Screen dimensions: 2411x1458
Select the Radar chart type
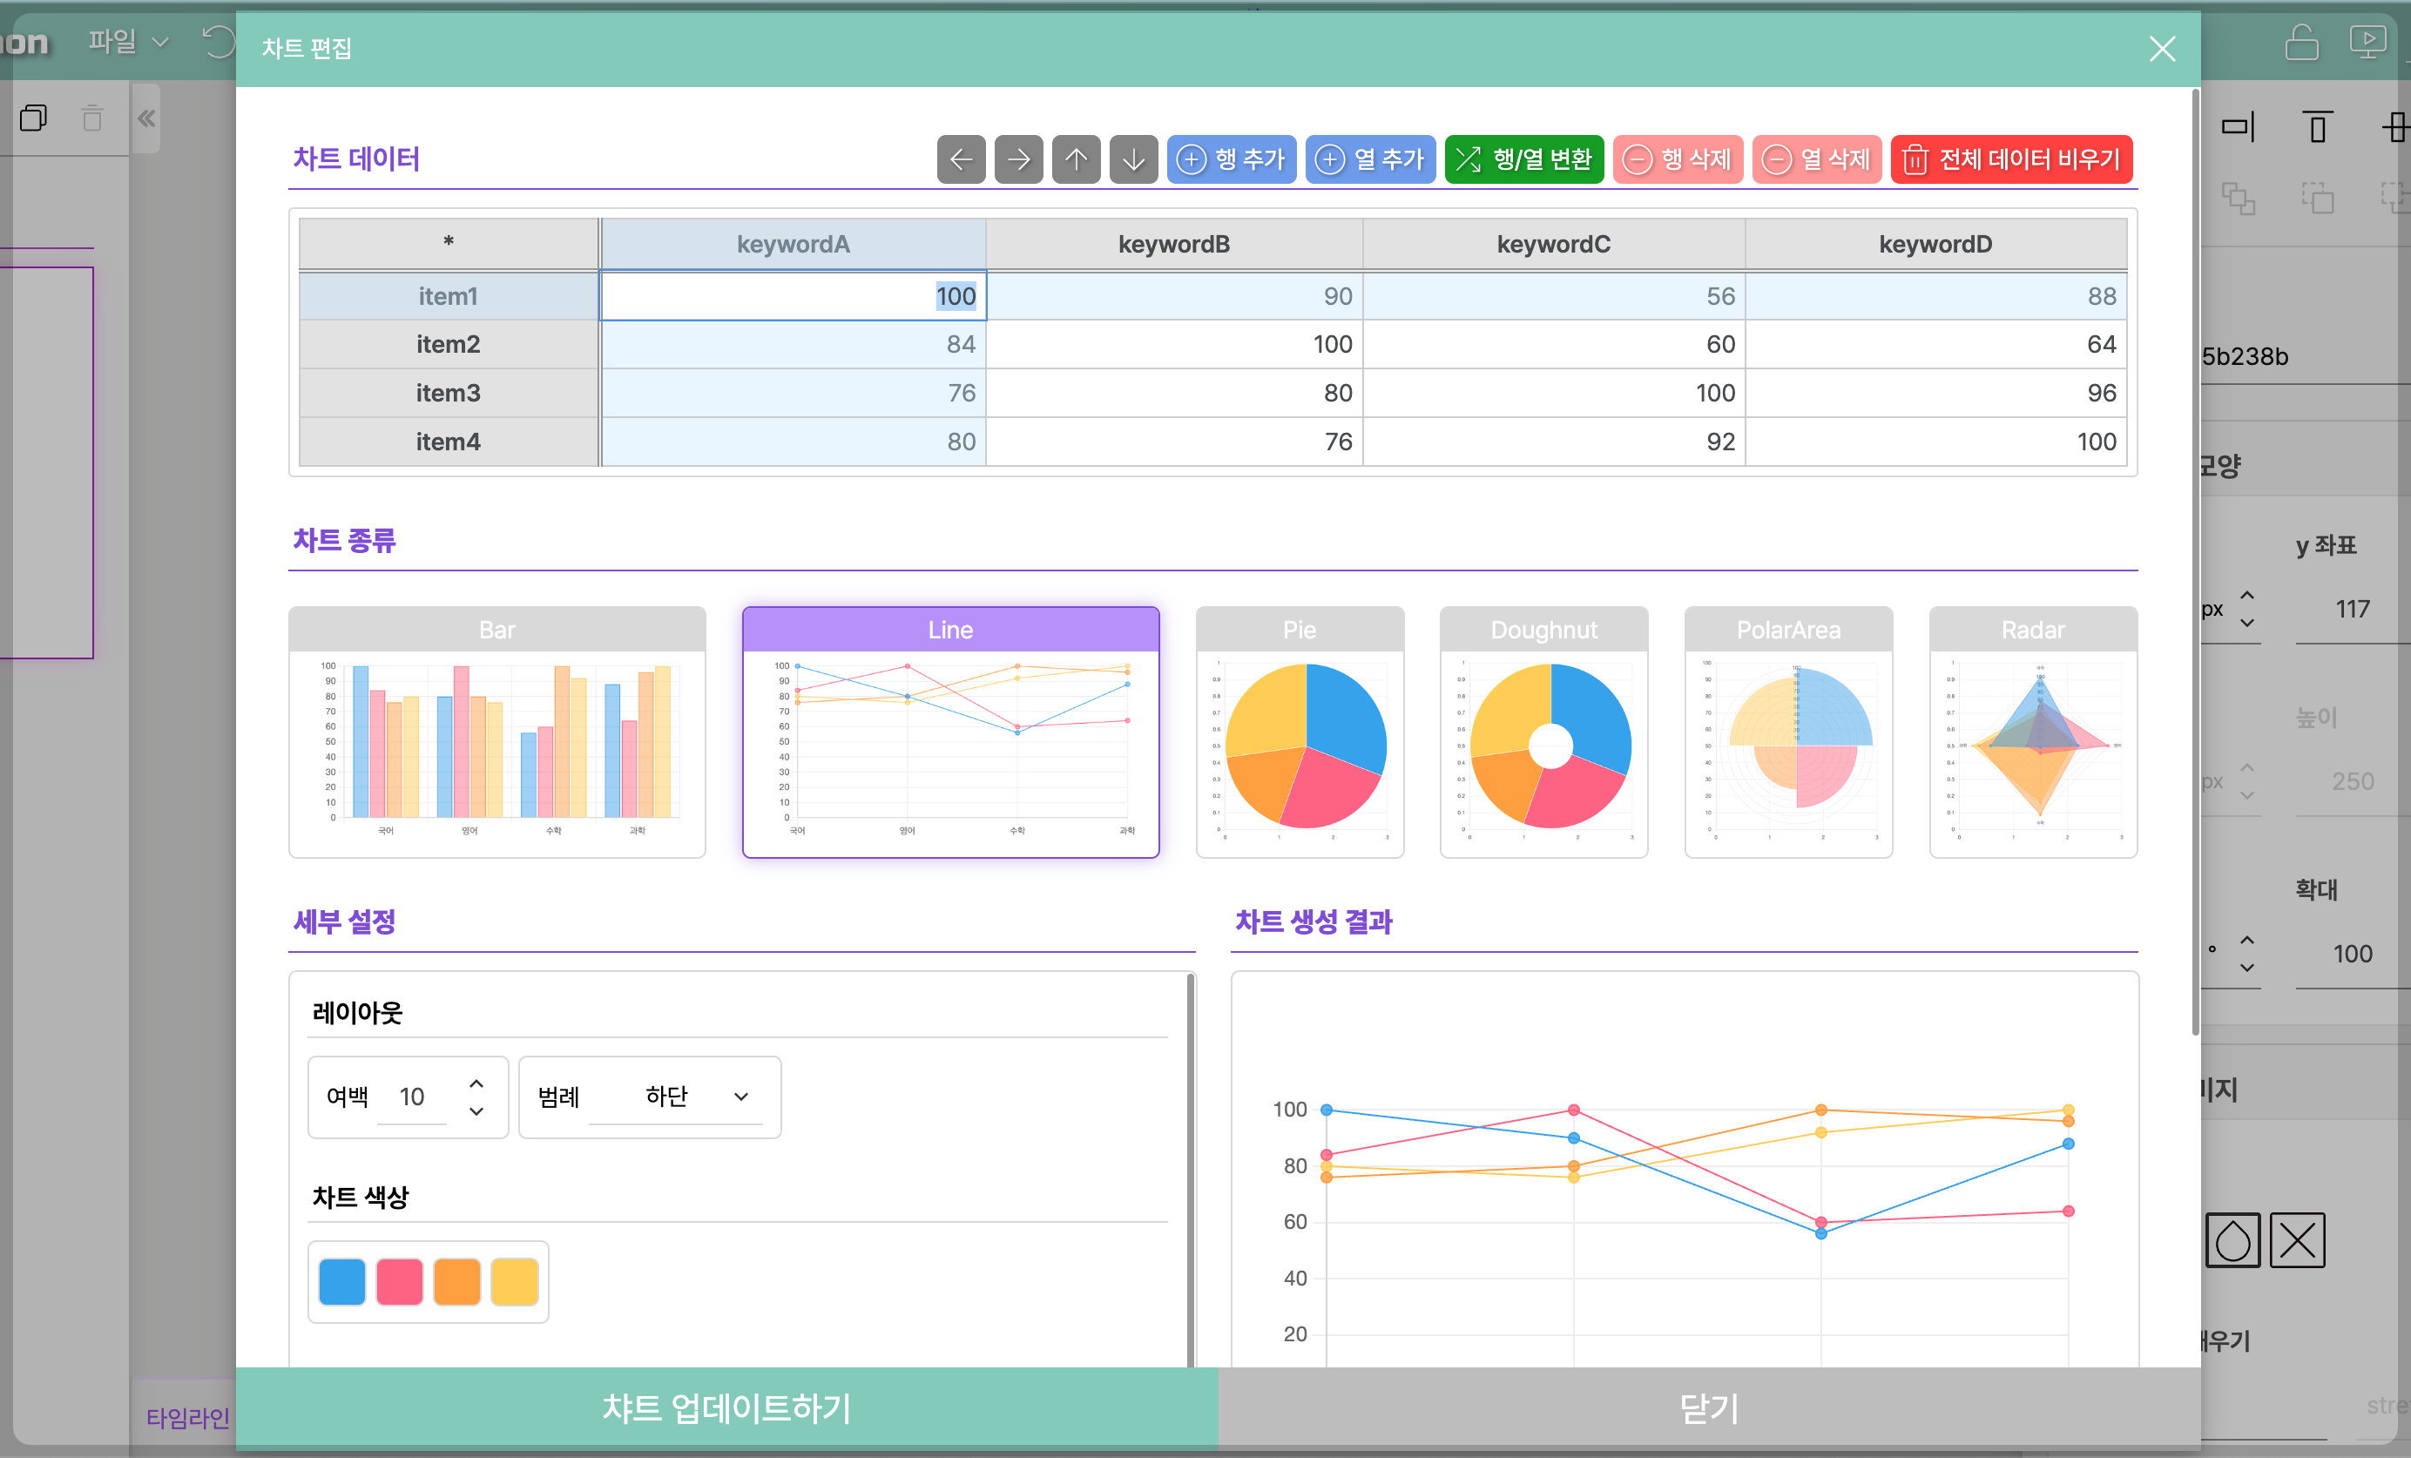tap(2032, 732)
